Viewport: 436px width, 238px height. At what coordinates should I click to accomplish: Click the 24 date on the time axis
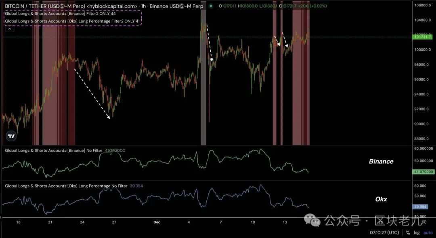click(82, 222)
